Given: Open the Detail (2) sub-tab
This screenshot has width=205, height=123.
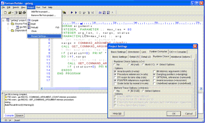Looking at the screenshot, I should pos(146,57).
